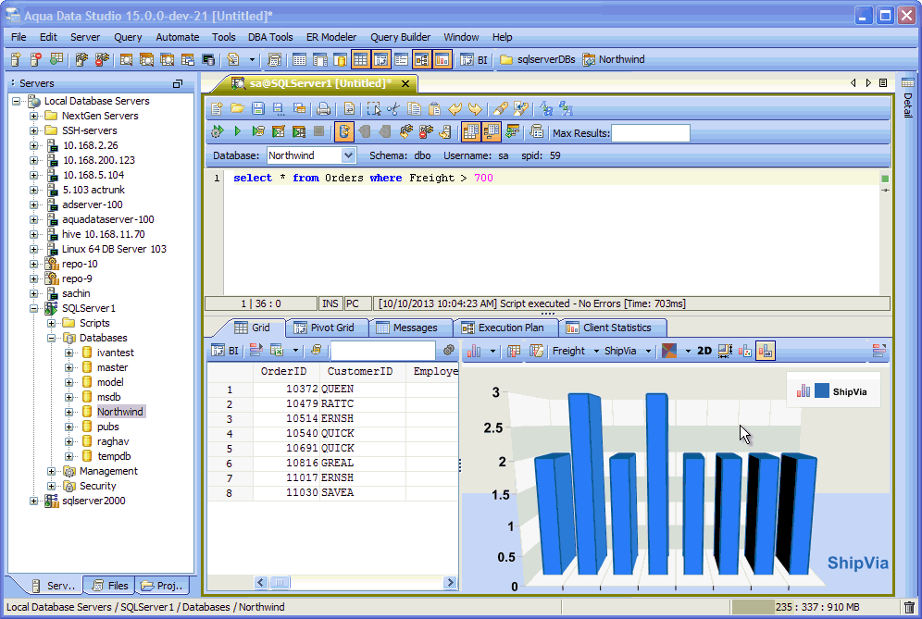The image size is (922, 619).
Task: Click the Print icon in editor toolbar
Action: [323, 109]
